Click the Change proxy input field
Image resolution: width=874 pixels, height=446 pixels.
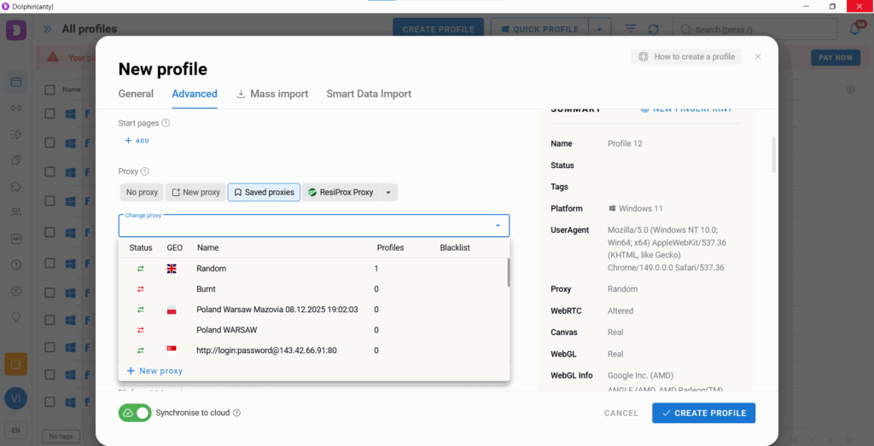tap(314, 225)
